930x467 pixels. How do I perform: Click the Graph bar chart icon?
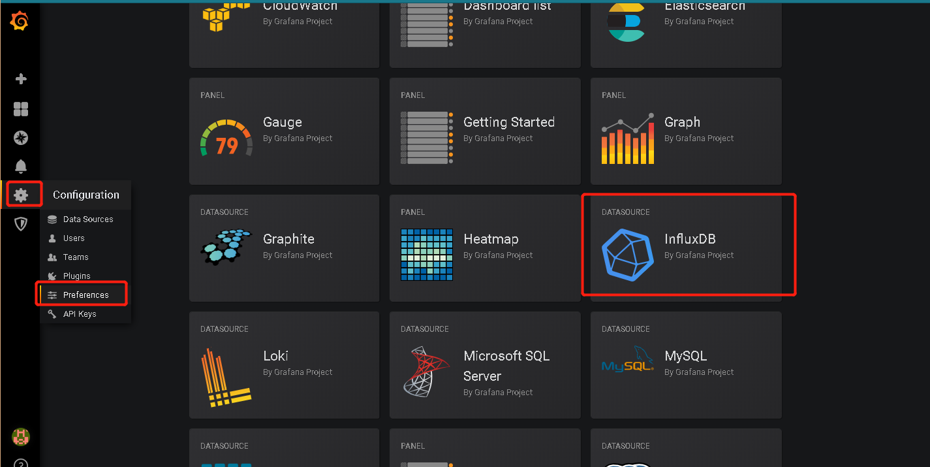click(x=627, y=138)
